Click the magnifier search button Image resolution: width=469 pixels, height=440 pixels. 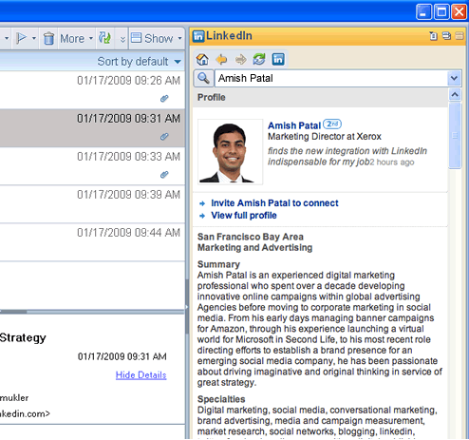(203, 78)
